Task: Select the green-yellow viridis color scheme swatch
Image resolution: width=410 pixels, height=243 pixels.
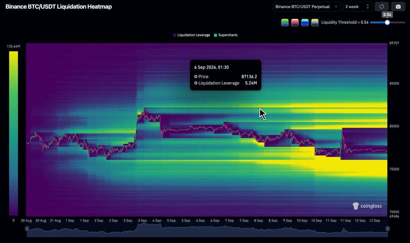Action: coord(285,23)
